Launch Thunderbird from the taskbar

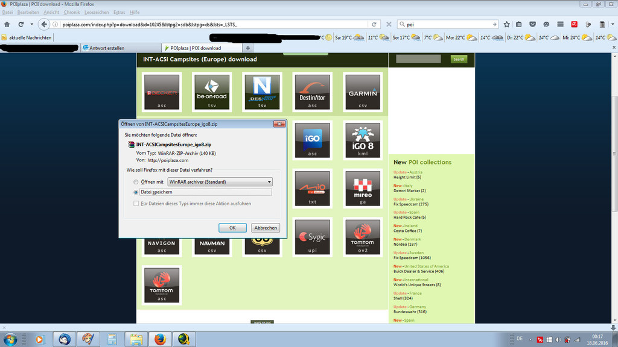[x=65, y=339]
